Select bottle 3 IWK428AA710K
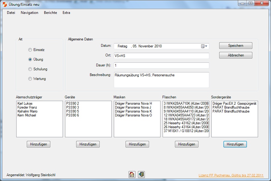This screenshot has height=181, width=271. [x=186, y=103]
